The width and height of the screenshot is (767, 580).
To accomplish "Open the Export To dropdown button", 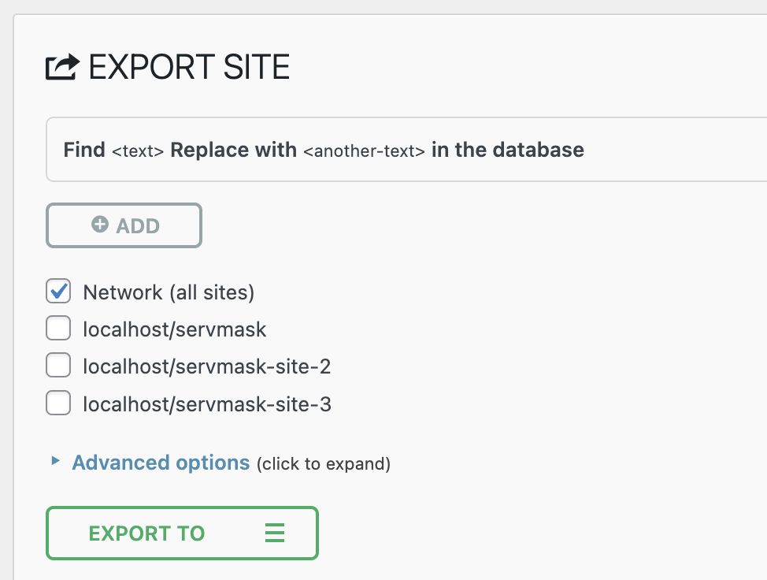I will pos(182,534).
